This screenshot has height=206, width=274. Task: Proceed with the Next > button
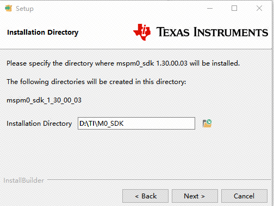(195, 196)
